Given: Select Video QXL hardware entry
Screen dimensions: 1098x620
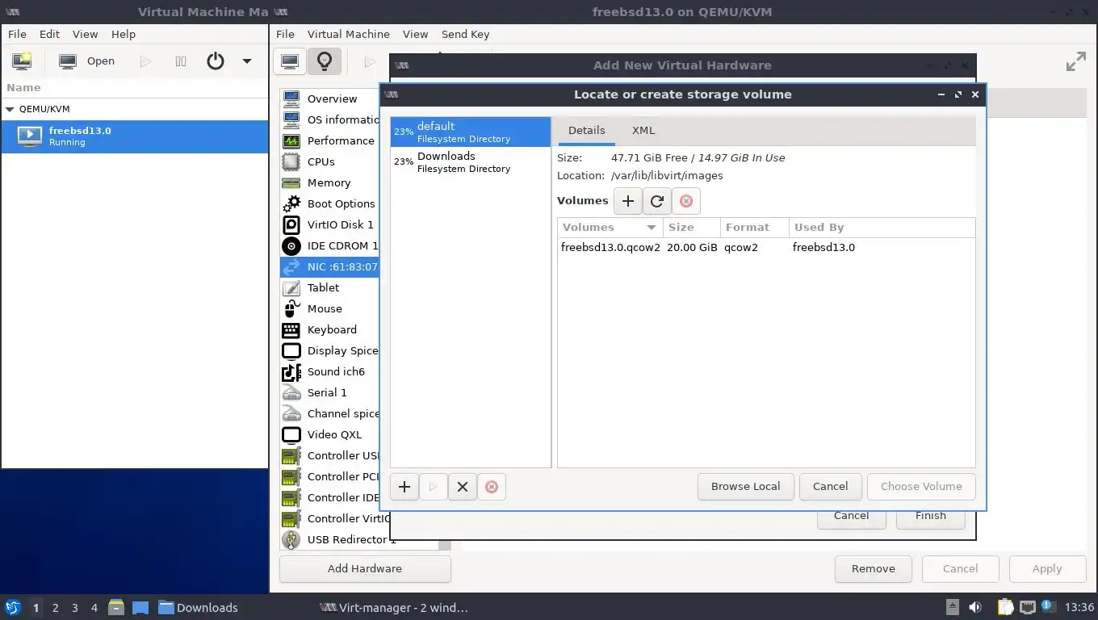Looking at the screenshot, I should click(x=329, y=434).
